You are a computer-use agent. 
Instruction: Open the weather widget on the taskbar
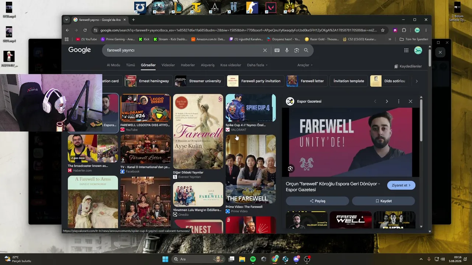point(18,259)
